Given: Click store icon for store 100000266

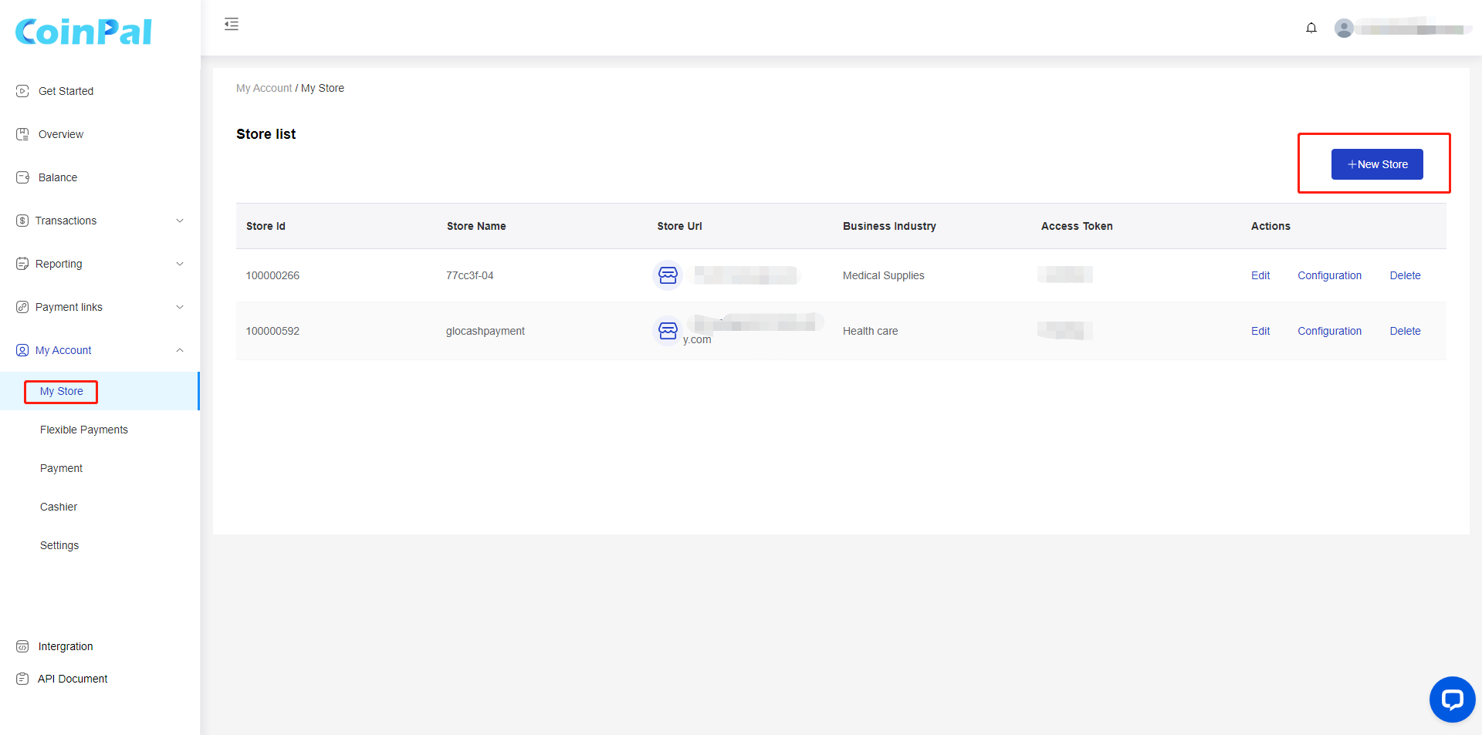Looking at the screenshot, I should [668, 275].
